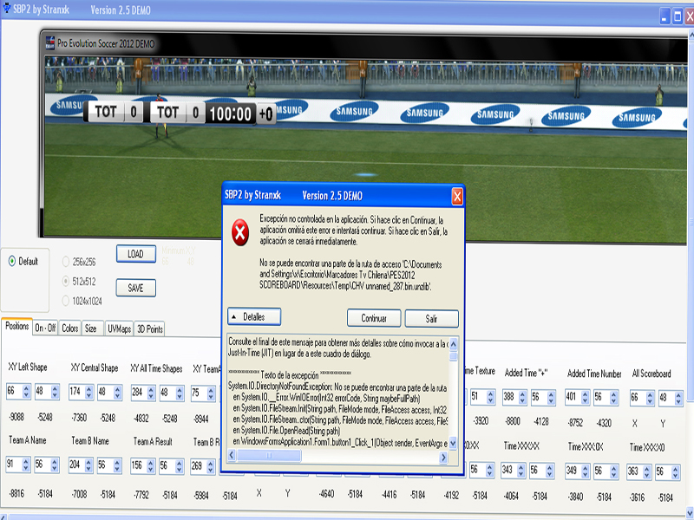Click the SAVE button
The height and width of the screenshot is (520, 694).
[x=135, y=288]
